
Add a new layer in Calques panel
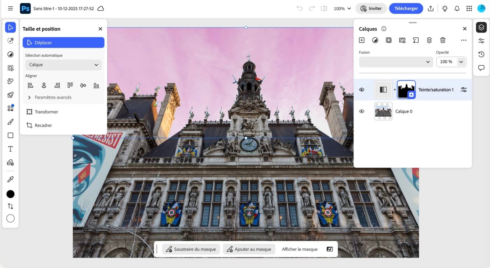click(x=362, y=40)
